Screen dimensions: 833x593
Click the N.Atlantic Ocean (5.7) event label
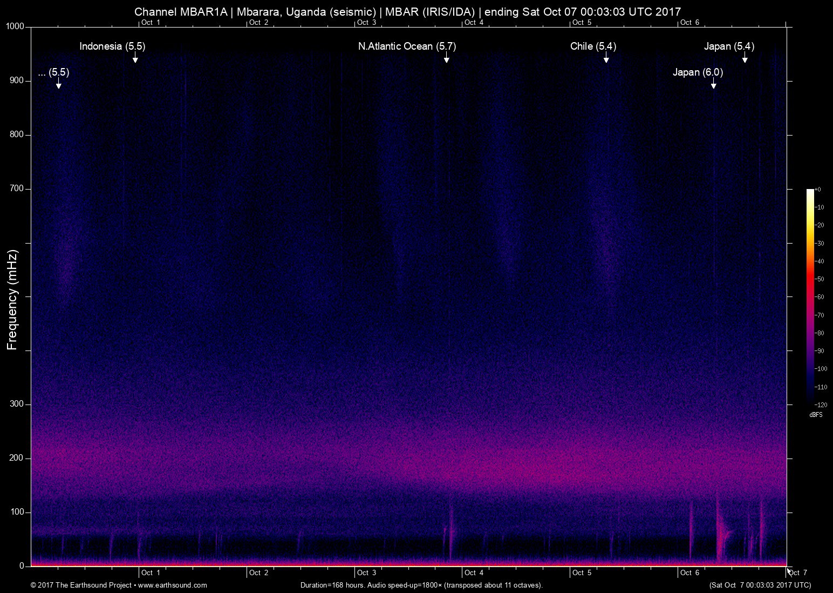407,46
